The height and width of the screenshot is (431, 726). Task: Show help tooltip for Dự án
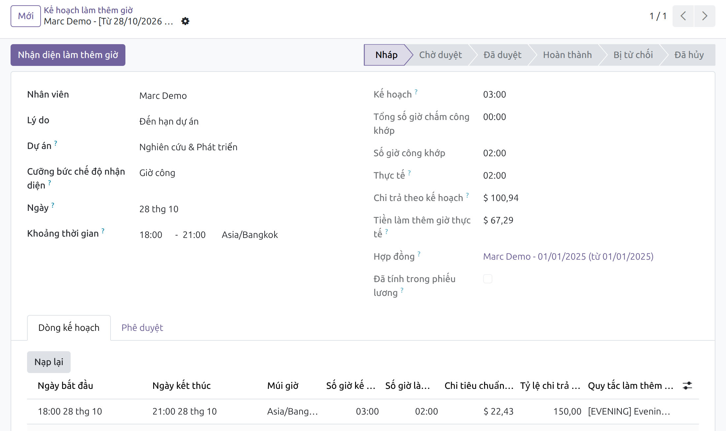(x=56, y=143)
